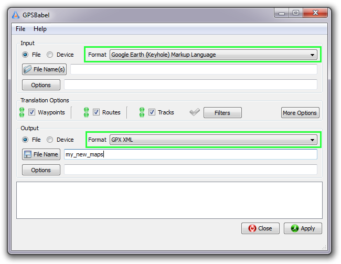
Task: Open the Help menu
Action: [x=40, y=29]
